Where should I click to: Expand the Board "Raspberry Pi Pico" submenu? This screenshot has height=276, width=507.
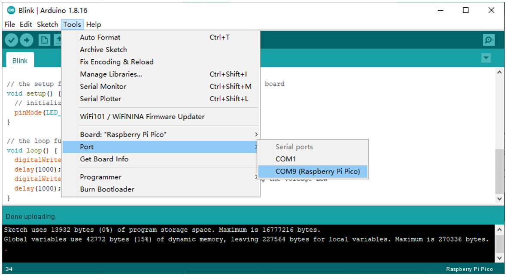point(161,134)
